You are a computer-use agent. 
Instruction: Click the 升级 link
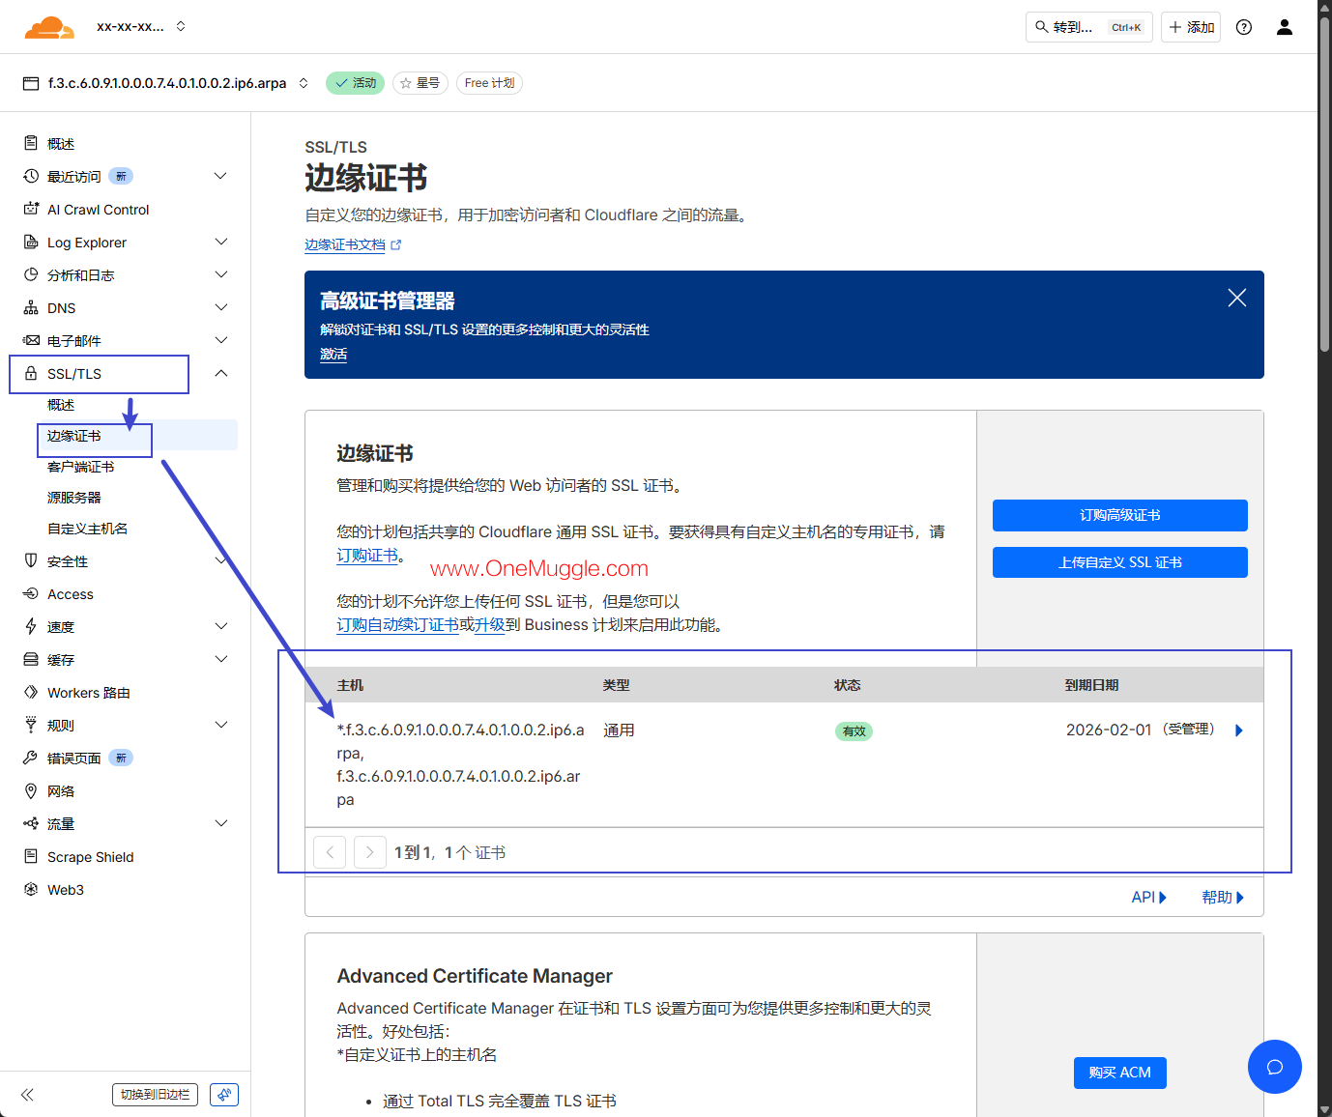tap(490, 625)
